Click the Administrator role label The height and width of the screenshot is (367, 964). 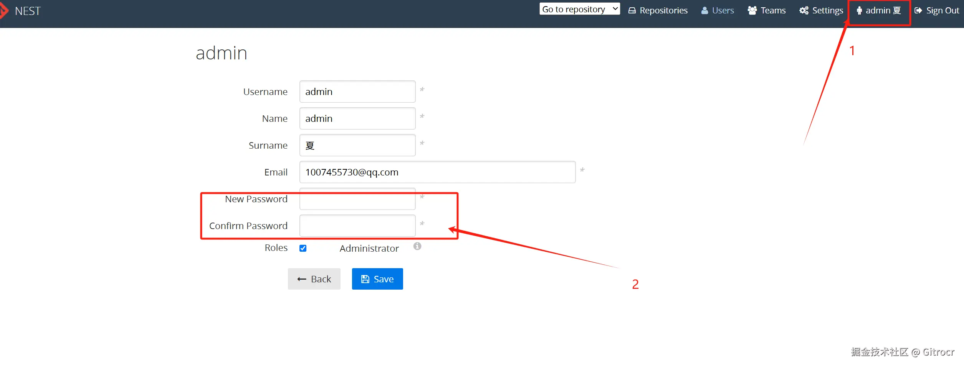[369, 249]
